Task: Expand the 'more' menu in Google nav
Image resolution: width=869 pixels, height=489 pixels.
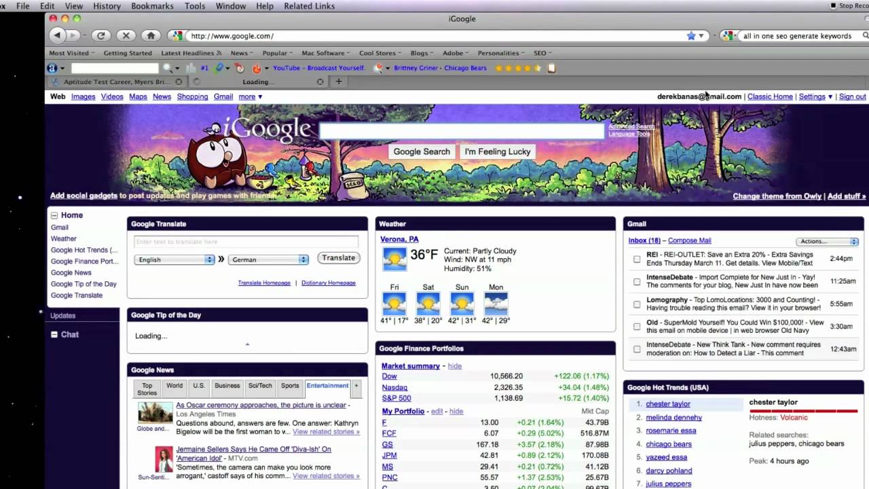Action: click(x=250, y=96)
